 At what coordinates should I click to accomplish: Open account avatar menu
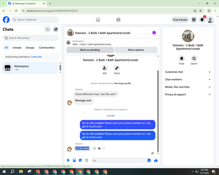coord(210,20)
